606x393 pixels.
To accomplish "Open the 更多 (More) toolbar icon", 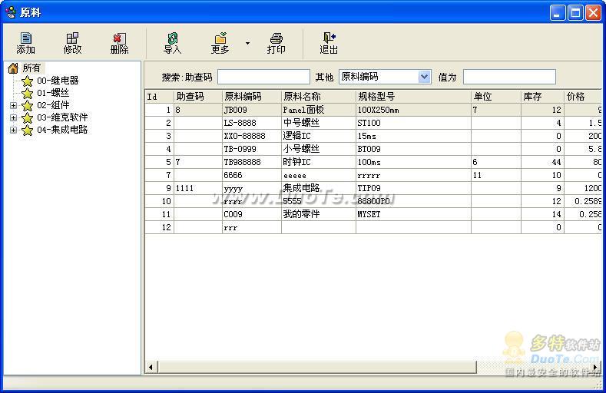I will (x=220, y=43).
